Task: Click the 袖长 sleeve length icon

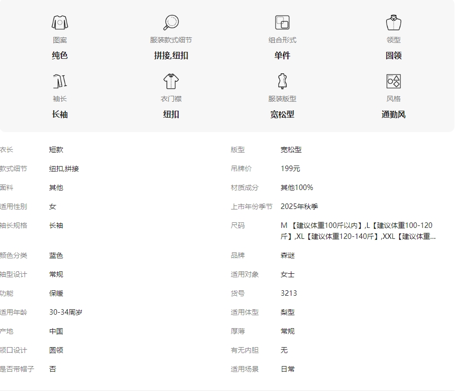Action: click(60, 81)
